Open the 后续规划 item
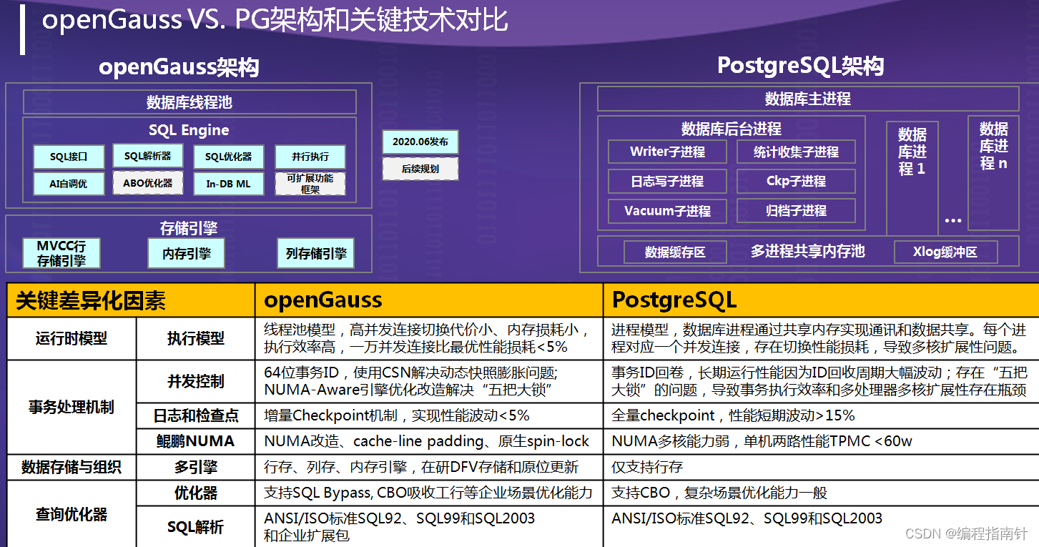The height and width of the screenshot is (547, 1039). [420, 169]
